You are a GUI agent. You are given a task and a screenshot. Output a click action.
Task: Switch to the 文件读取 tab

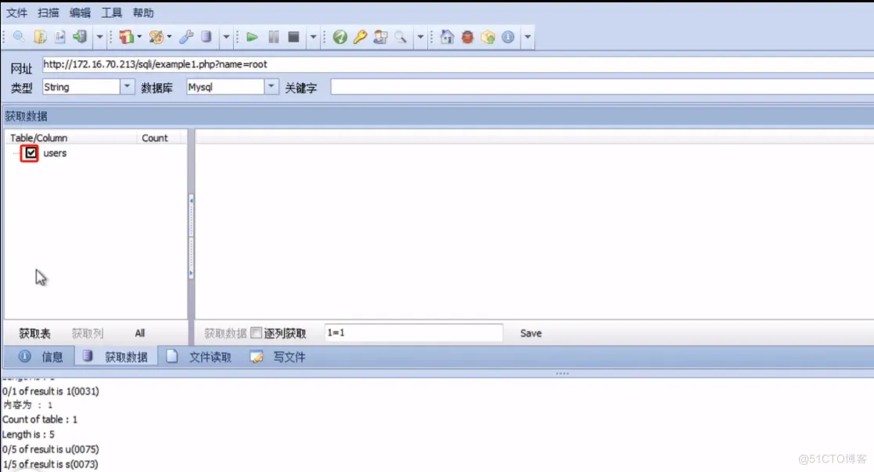pyautogui.click(x=200, y=356)
